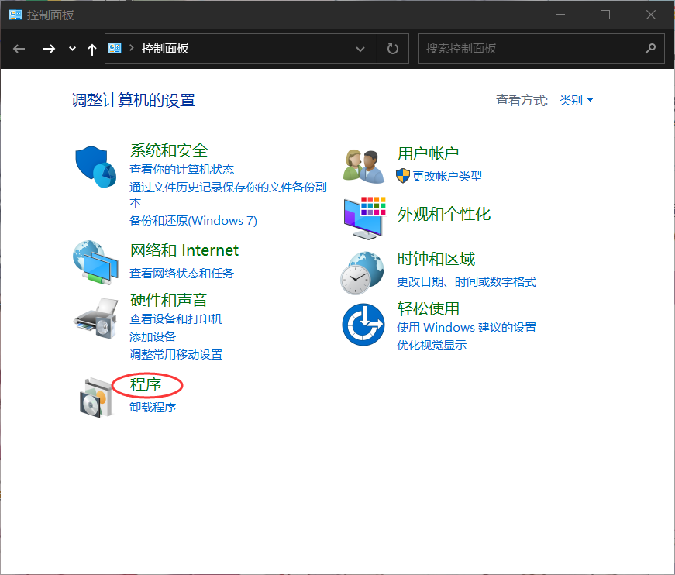Minimize the 控制面板 window
Viewport: 675px width, 575px height.
click(x=560, y=15)
